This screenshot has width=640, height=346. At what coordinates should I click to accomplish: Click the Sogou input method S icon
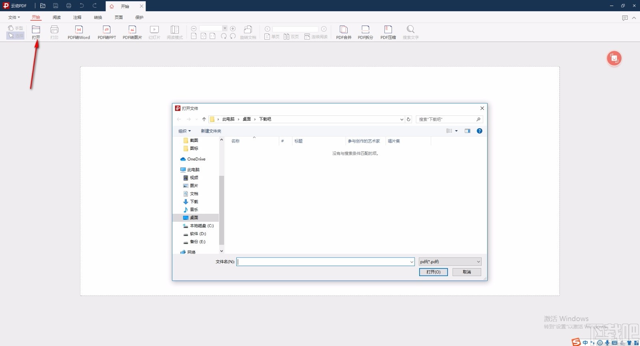coord(576,342)
